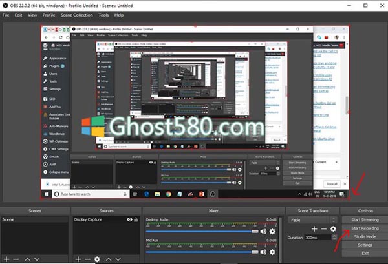This screenshot has width=388, height=264.
Task: Click Plugins in WordPress sidebar preview
Action: 54,66
